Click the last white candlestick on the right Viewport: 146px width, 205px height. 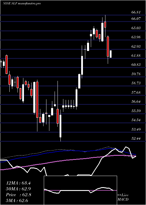pyautogui.click(x=111, y=54)
